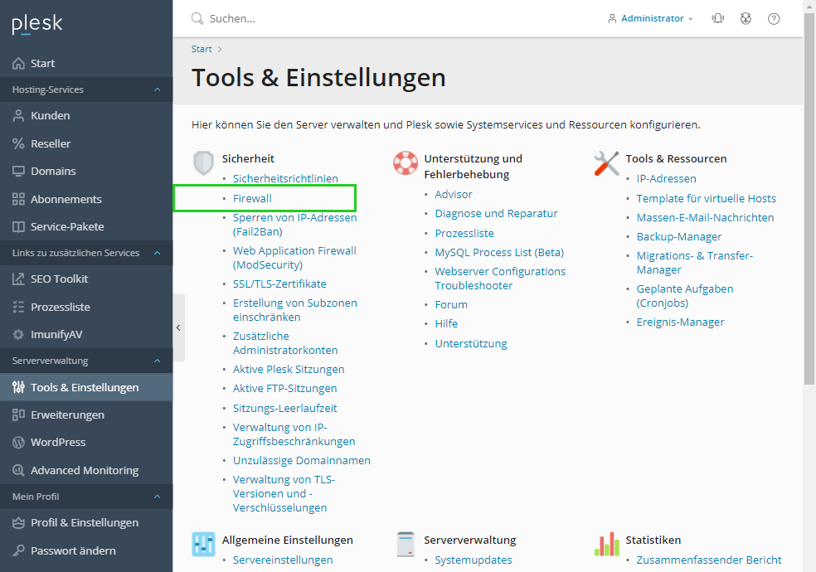Open the Administrator account dropdown

point(650,19)
